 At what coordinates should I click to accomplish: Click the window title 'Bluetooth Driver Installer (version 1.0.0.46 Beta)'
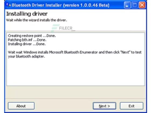[61, 5]
